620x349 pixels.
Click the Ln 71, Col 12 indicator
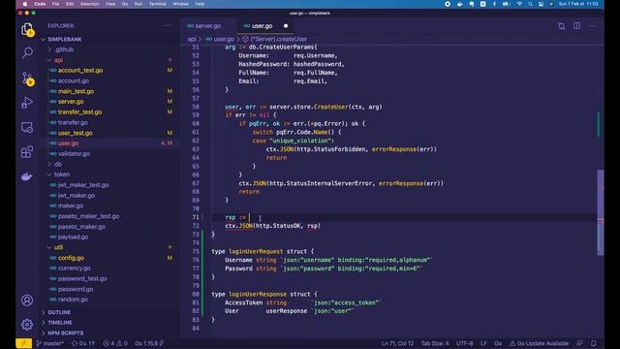(397, 343)
